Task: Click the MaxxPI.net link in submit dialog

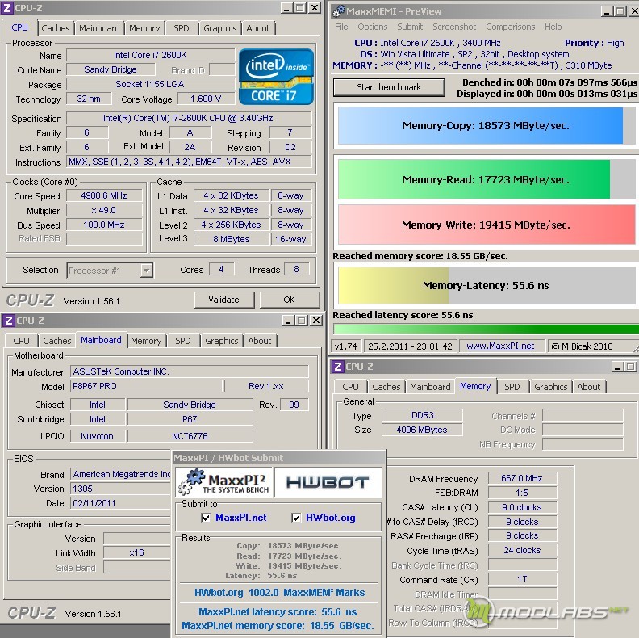Action: 241,518
